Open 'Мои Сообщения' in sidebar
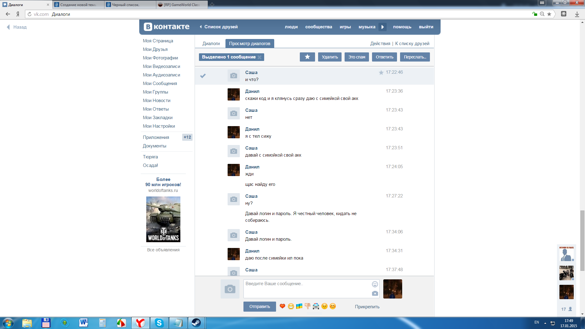585x329 pixels. (160, 83)
